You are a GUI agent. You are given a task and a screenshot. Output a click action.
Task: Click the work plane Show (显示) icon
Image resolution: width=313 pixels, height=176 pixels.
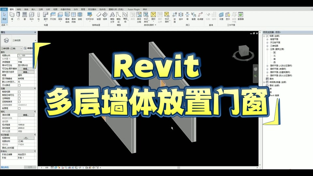[x=228, y=16]
